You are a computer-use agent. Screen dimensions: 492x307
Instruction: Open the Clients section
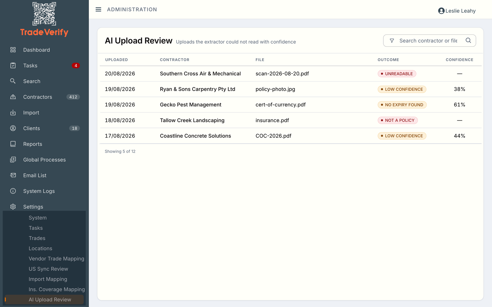click(x=31, y=128)
